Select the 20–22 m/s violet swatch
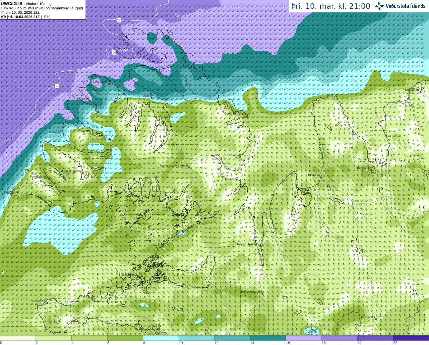The image size is (429, 345). click(x=375, y=338)
